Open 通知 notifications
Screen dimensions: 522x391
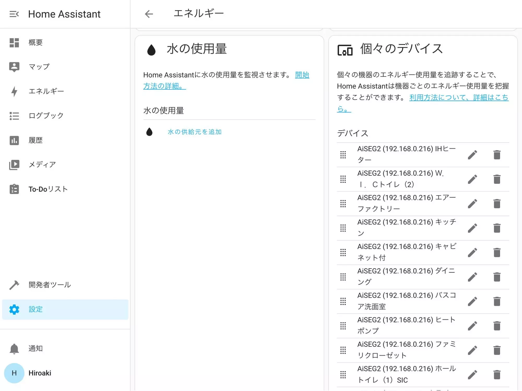coord(65,349)
